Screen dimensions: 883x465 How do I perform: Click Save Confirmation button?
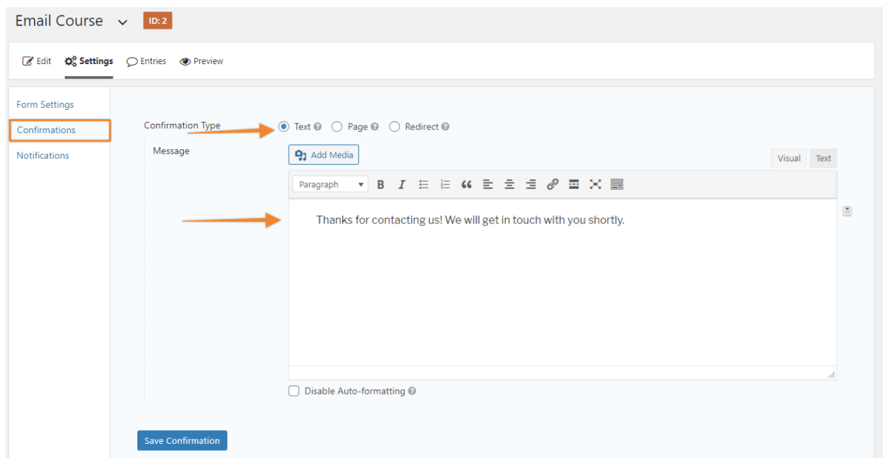(182, 440)
